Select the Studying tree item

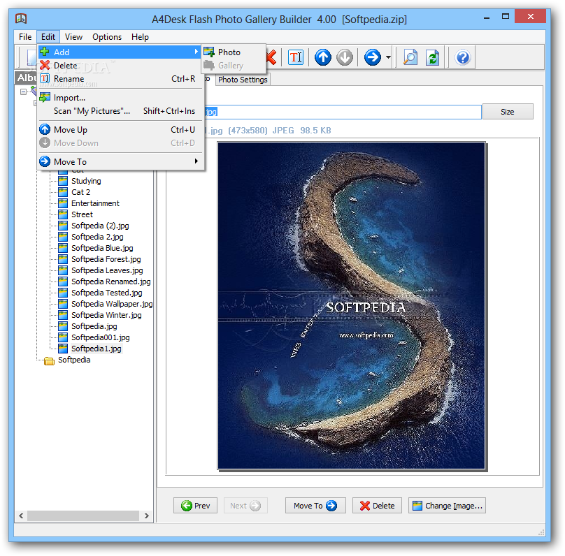pos(86,181)
